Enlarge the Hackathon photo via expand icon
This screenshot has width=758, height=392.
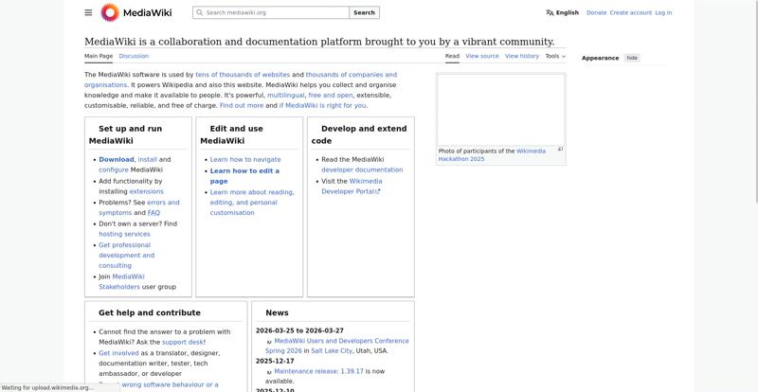click(x=560, y=150)
